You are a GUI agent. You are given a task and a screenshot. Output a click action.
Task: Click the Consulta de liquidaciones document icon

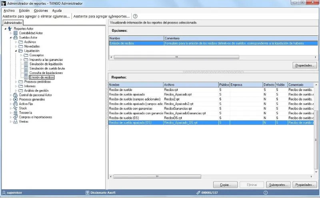(26, 73)
